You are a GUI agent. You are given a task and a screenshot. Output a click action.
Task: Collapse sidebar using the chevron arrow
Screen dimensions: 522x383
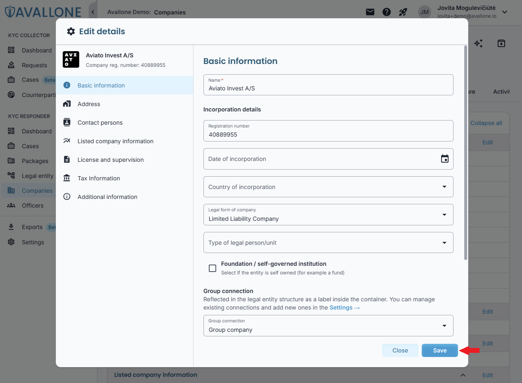pyautogui.click(x=93, y=12)
